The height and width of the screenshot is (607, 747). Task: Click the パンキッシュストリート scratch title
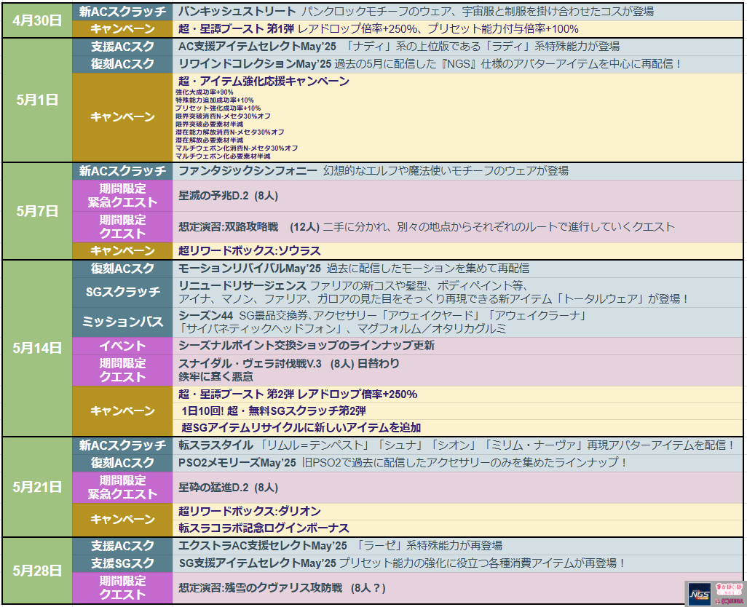[x=237, y=12]
